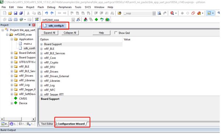Click the New file toolbar icon
This screenshot has width=221, height=134.
[4, 13]
